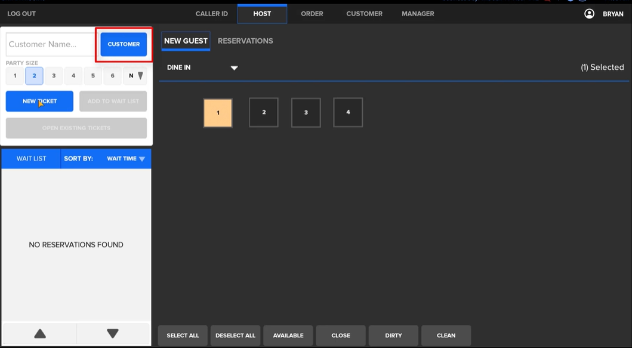The height and width of the screenshot is (348, 632).
Task: Switch to the Order tab
Action: pyautogui.click(x=312, y=13)
